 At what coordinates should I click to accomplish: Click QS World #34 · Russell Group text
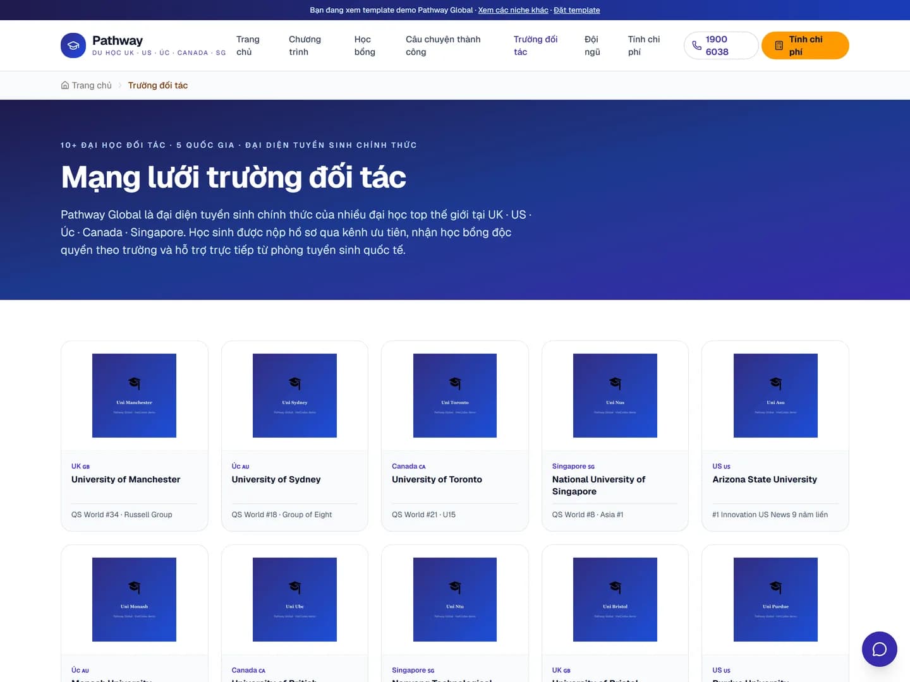point(122,515)
